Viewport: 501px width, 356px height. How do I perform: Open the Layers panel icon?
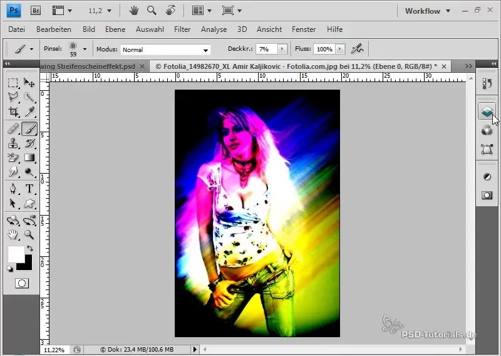(x=487, y=112)
